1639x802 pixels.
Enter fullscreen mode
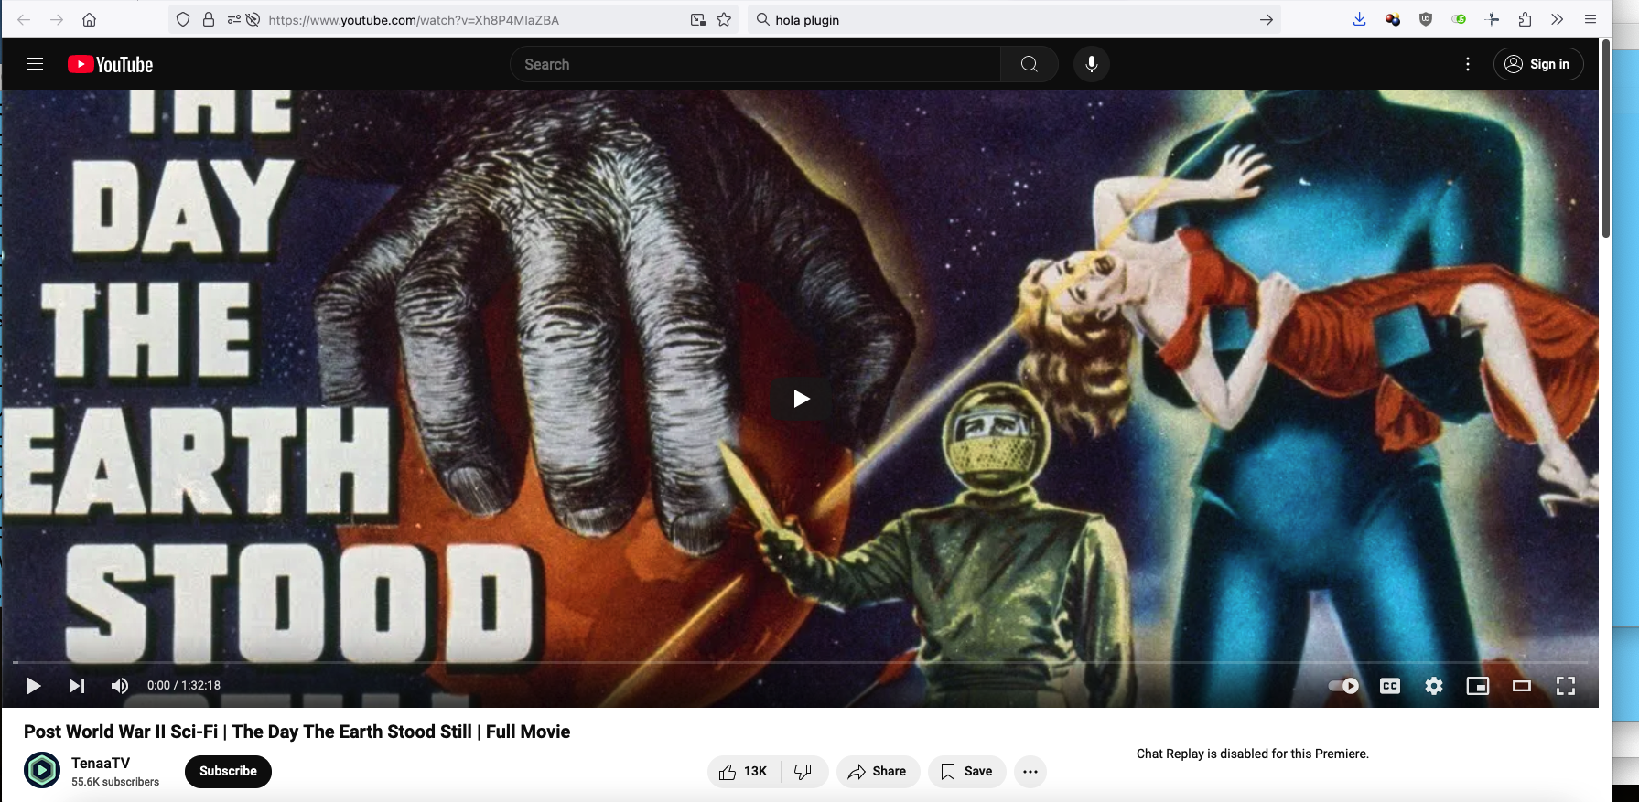pyautogui.click(x=1566, y=686)
